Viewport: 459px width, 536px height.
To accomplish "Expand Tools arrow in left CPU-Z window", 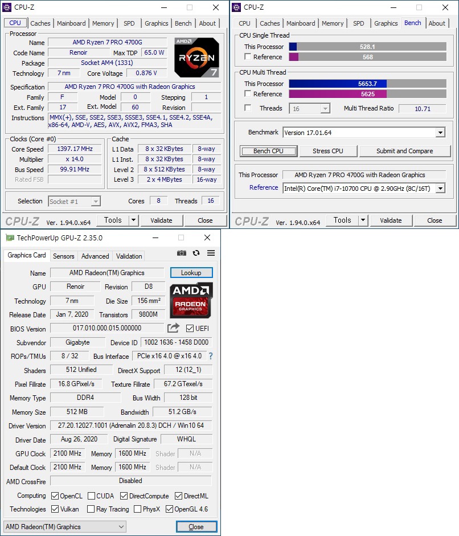I will [x=134, y=220].
